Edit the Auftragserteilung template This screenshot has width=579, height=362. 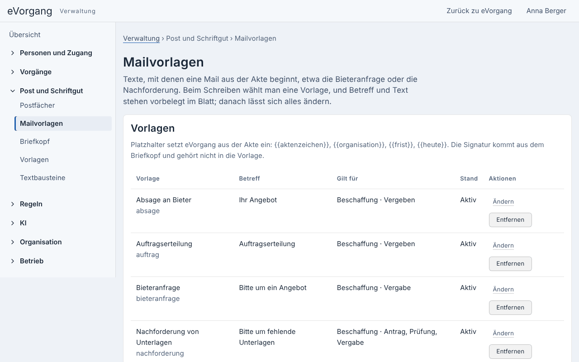point(503,246)
